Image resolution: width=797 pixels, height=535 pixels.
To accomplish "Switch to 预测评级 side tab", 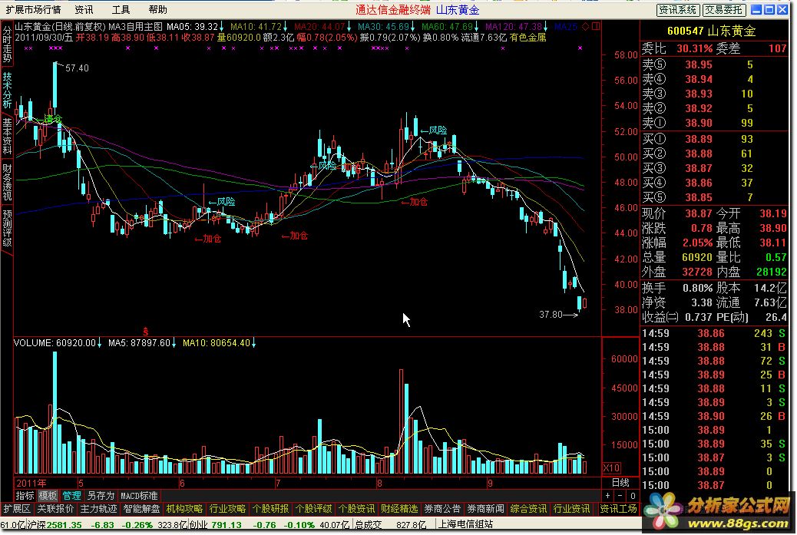I will point(7,228).
